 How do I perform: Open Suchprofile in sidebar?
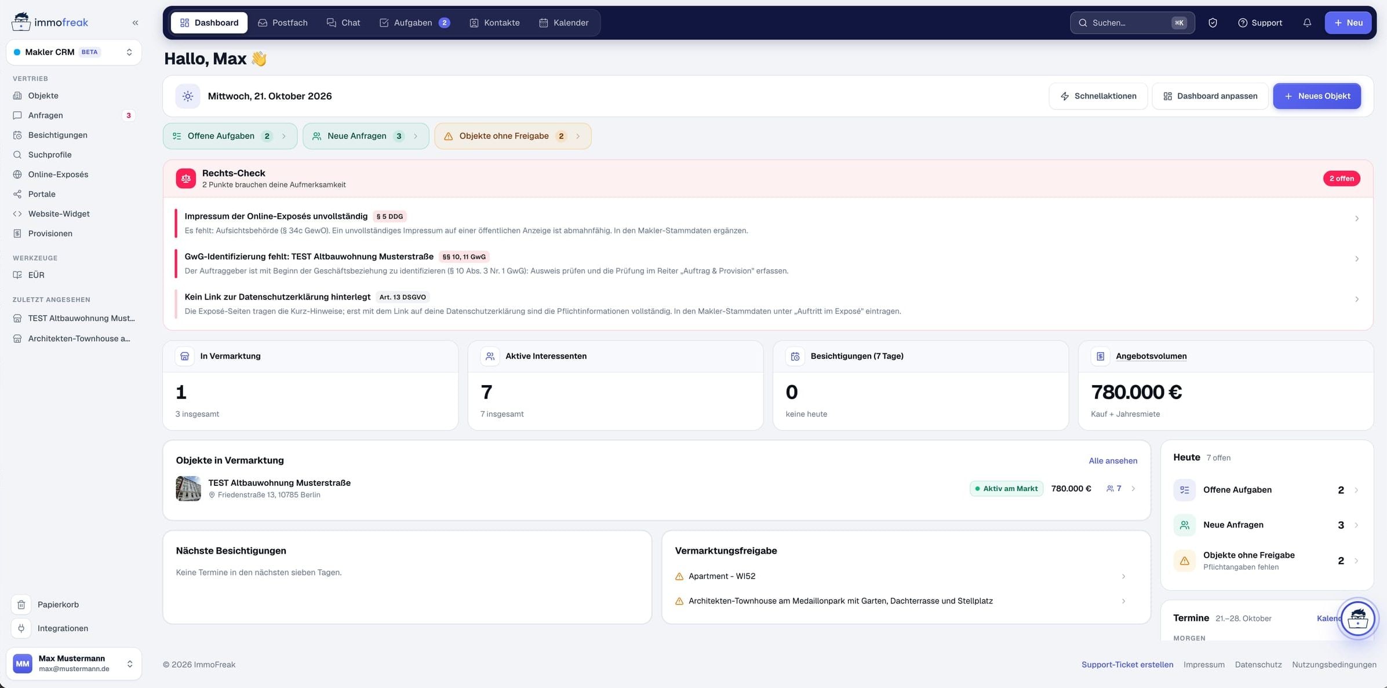point(74,155)
